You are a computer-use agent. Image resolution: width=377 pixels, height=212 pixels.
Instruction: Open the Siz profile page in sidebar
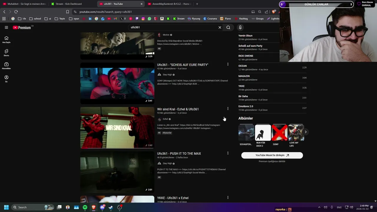tap(6, 79)
